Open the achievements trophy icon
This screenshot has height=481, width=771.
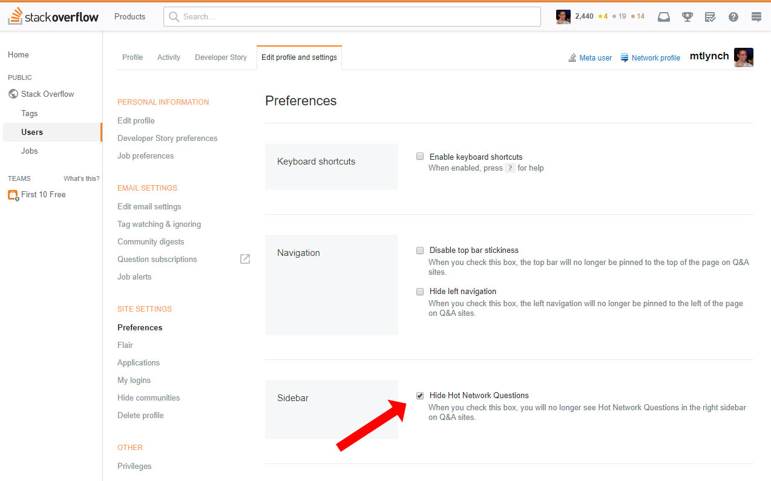pos(687,17)
